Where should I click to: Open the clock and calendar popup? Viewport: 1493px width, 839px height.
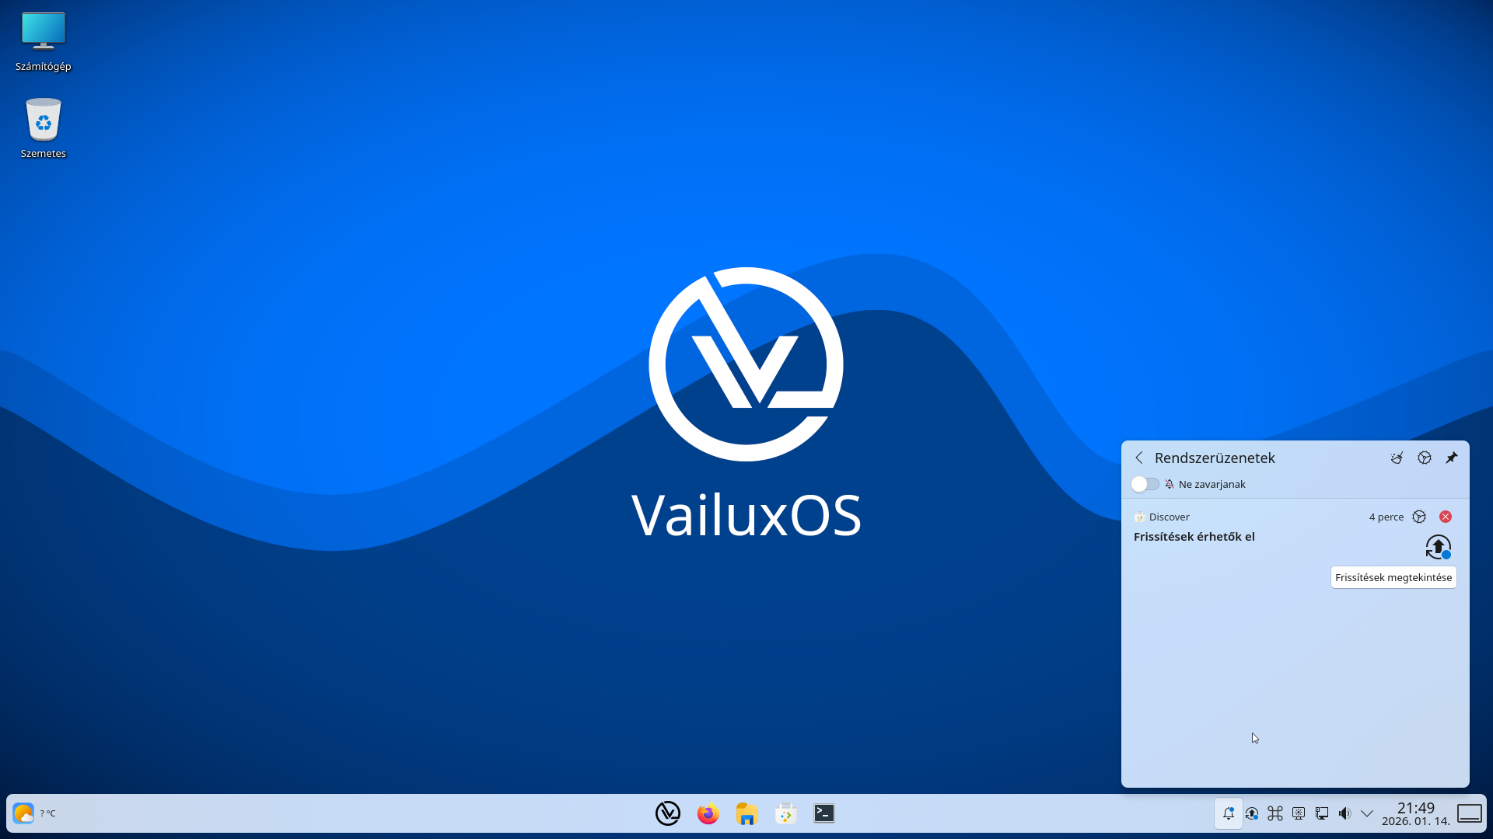pyautogui.click(x=1415, y=813)
